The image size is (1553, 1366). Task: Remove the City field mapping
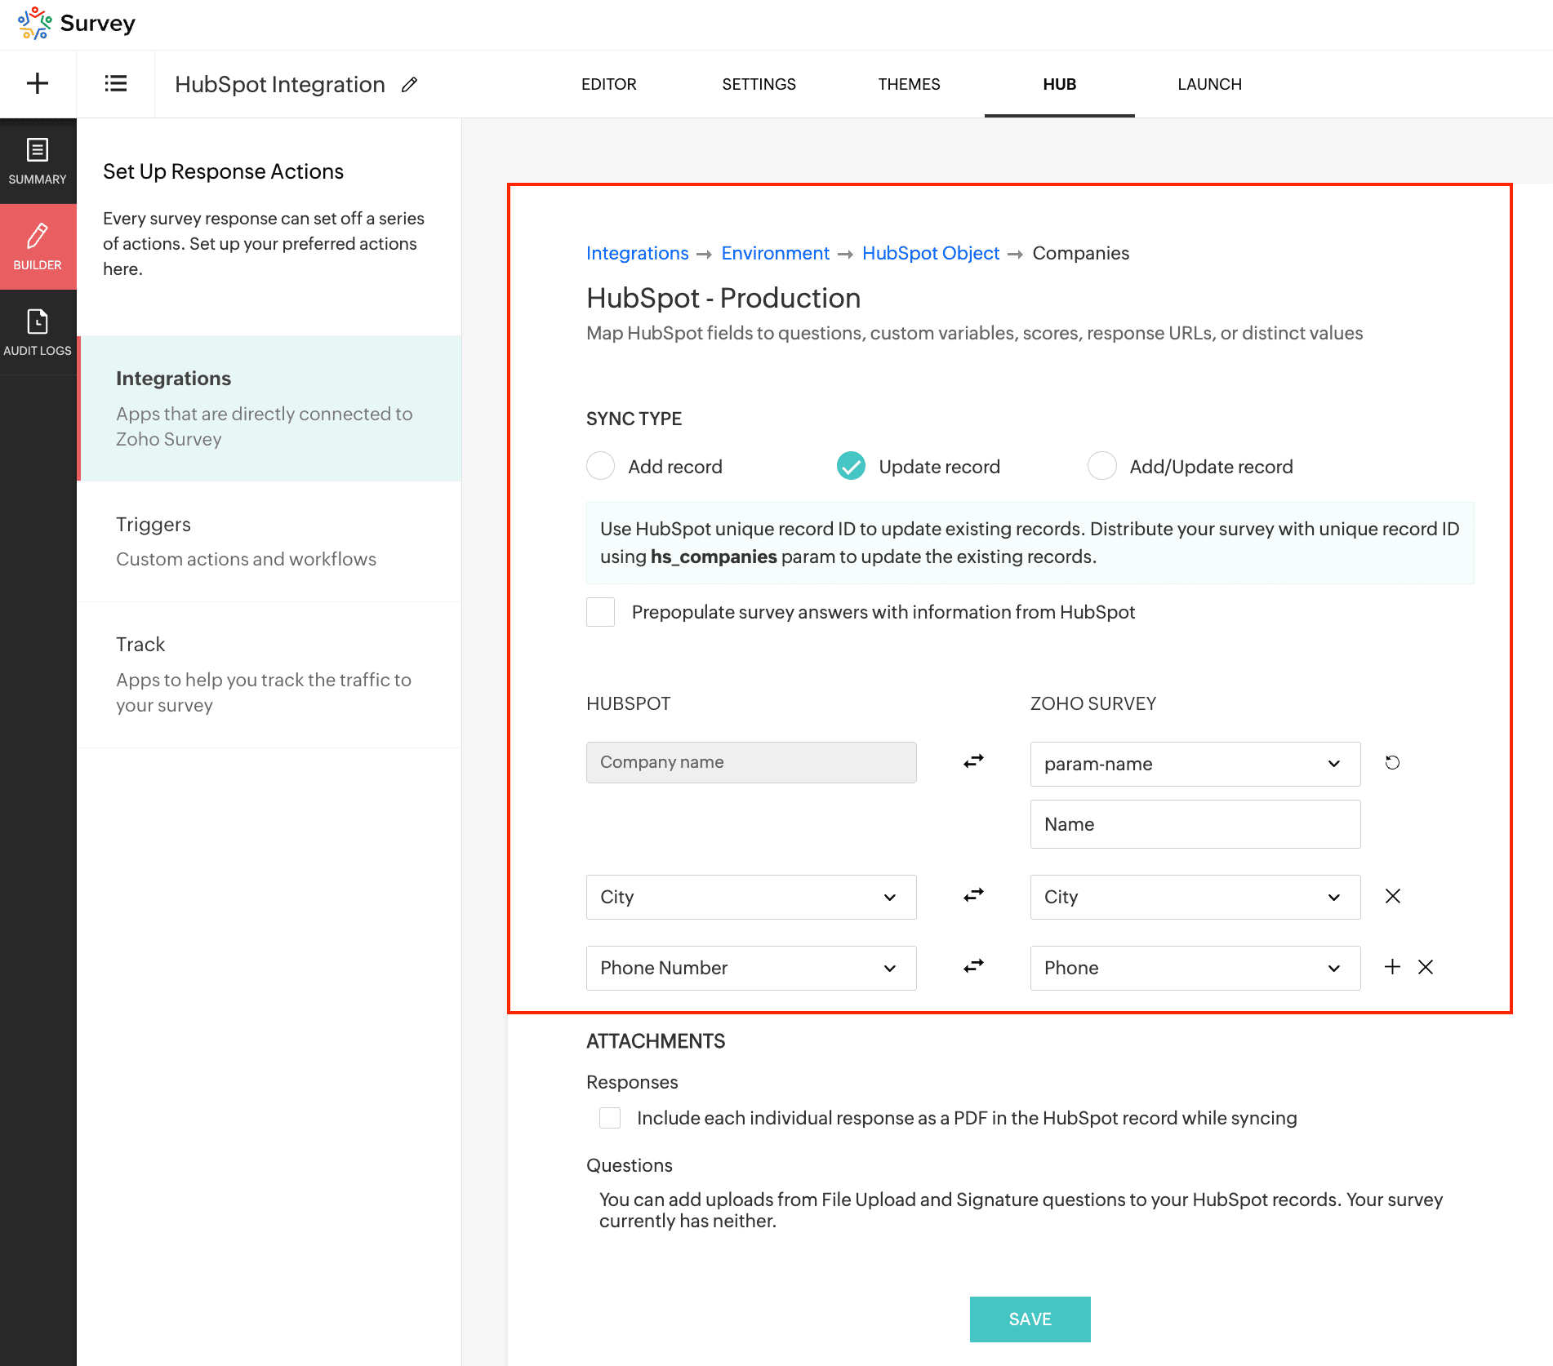(x=1393, y=896)
